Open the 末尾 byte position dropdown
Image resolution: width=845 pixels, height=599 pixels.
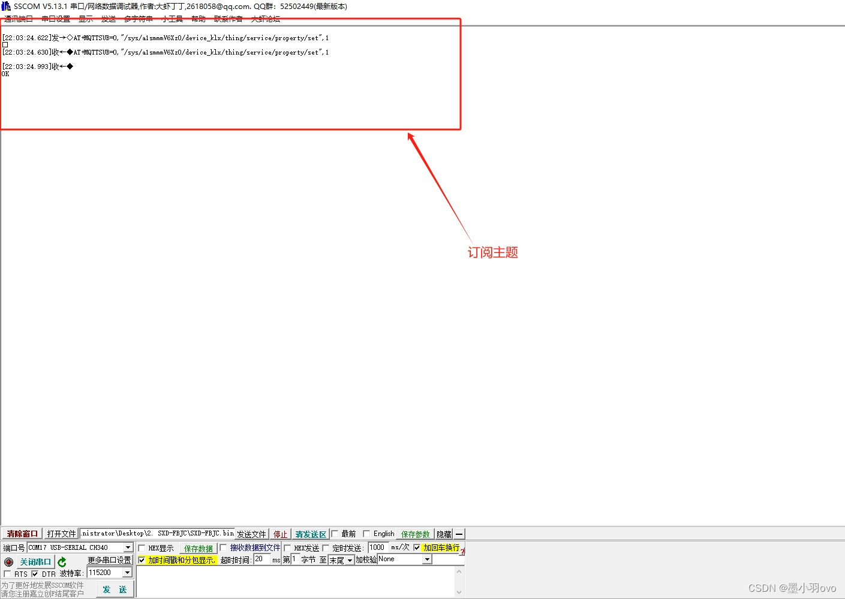point(350,560)
